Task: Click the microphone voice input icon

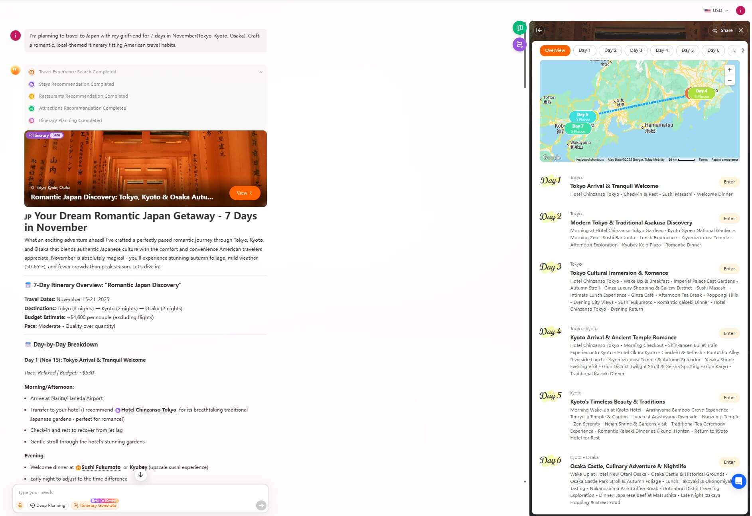Action: 20,505
